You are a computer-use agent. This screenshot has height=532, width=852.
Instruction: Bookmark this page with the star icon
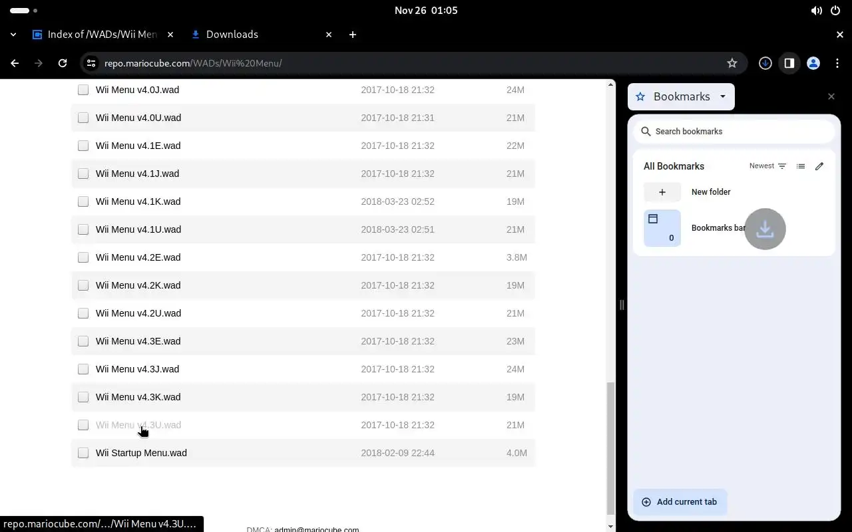coord(732,63)
